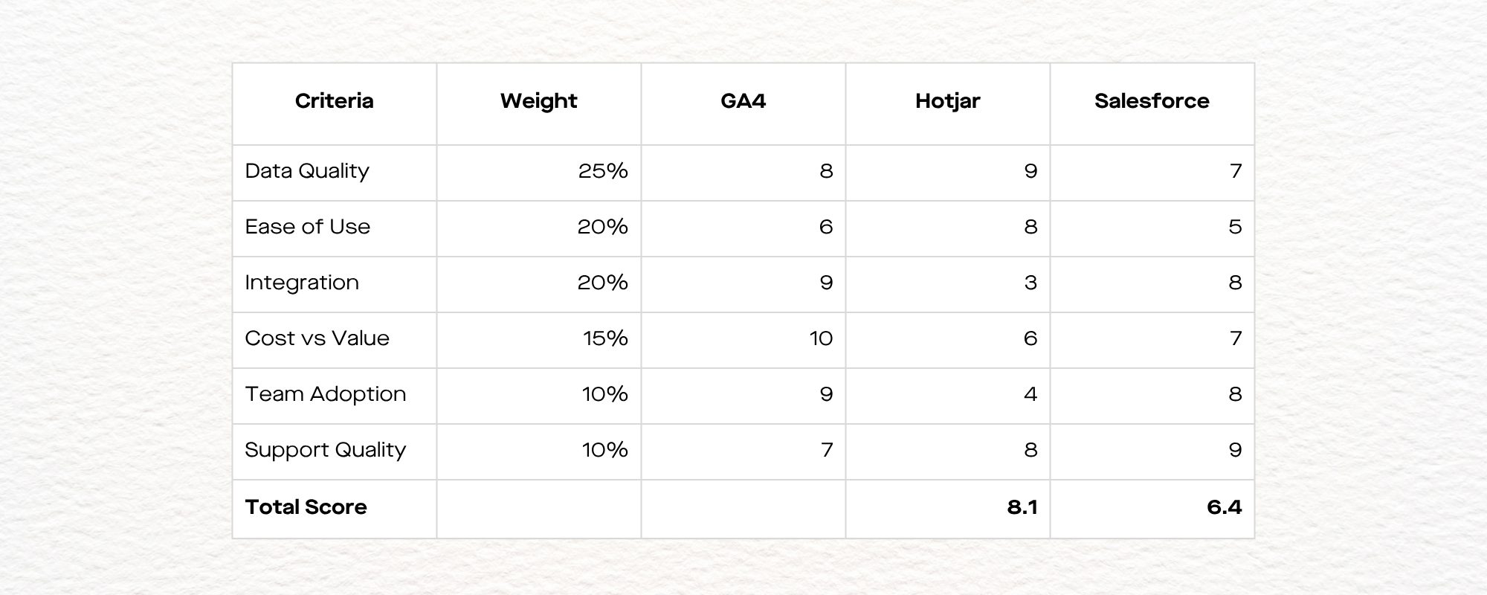This screenshot has width=1487, height=595.
Task: Select the Hotjar header cell
Action: click(947, 101)
